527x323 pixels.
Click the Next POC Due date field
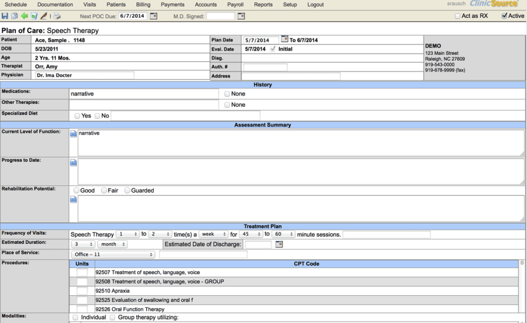tap(132, 16)
